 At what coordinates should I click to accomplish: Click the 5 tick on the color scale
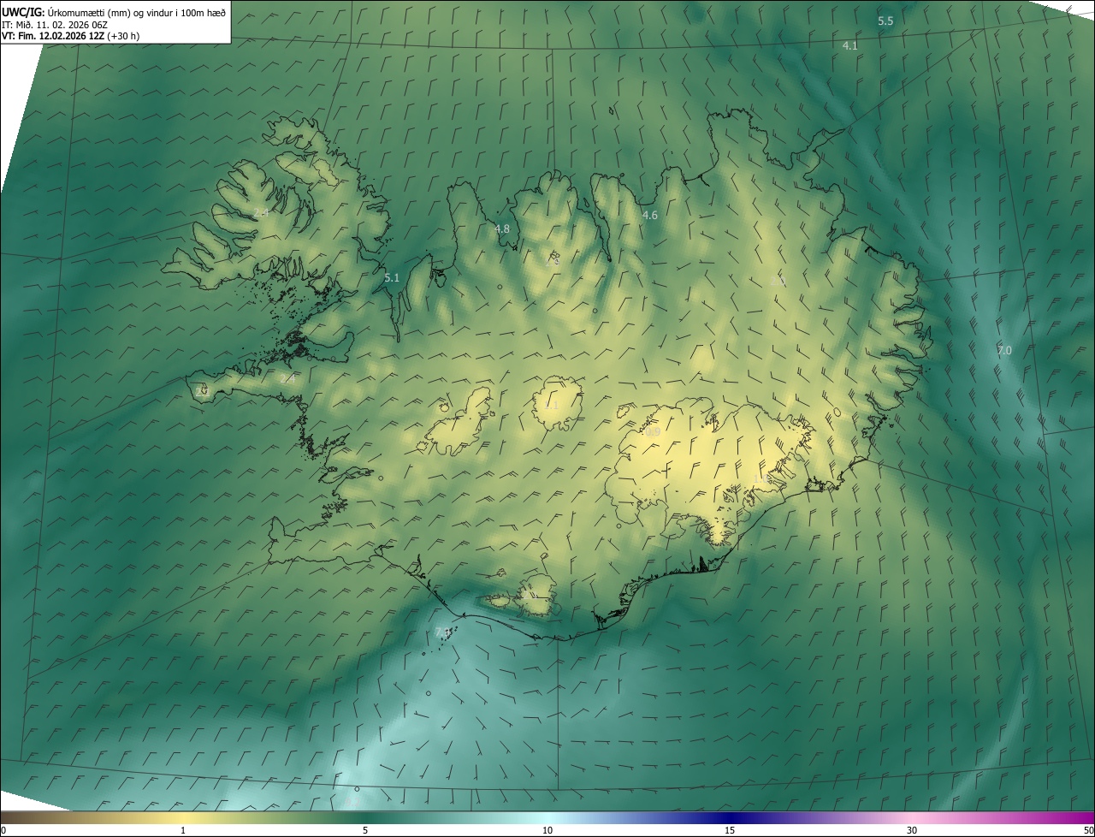pos(365,830)
